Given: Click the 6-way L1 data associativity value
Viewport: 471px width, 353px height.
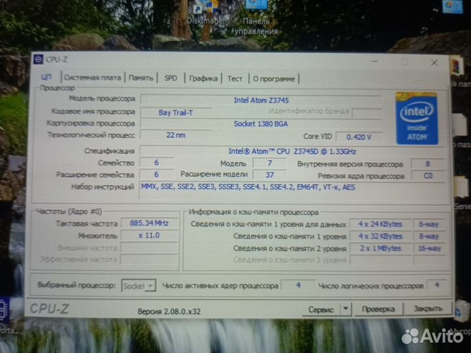Looking at the screenshot, I should (x=429, y=224).
